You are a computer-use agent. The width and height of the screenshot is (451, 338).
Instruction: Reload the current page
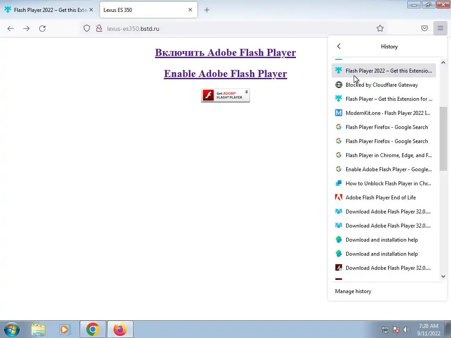(x=42, y=29)
